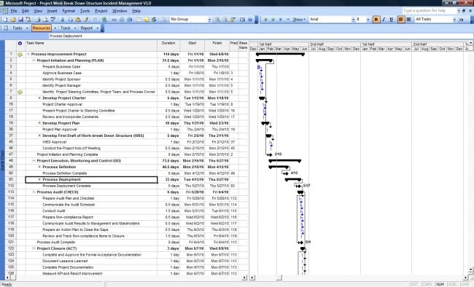Screen dimensions: 474x287
Task: Open an existing project file
Action: 13,20
